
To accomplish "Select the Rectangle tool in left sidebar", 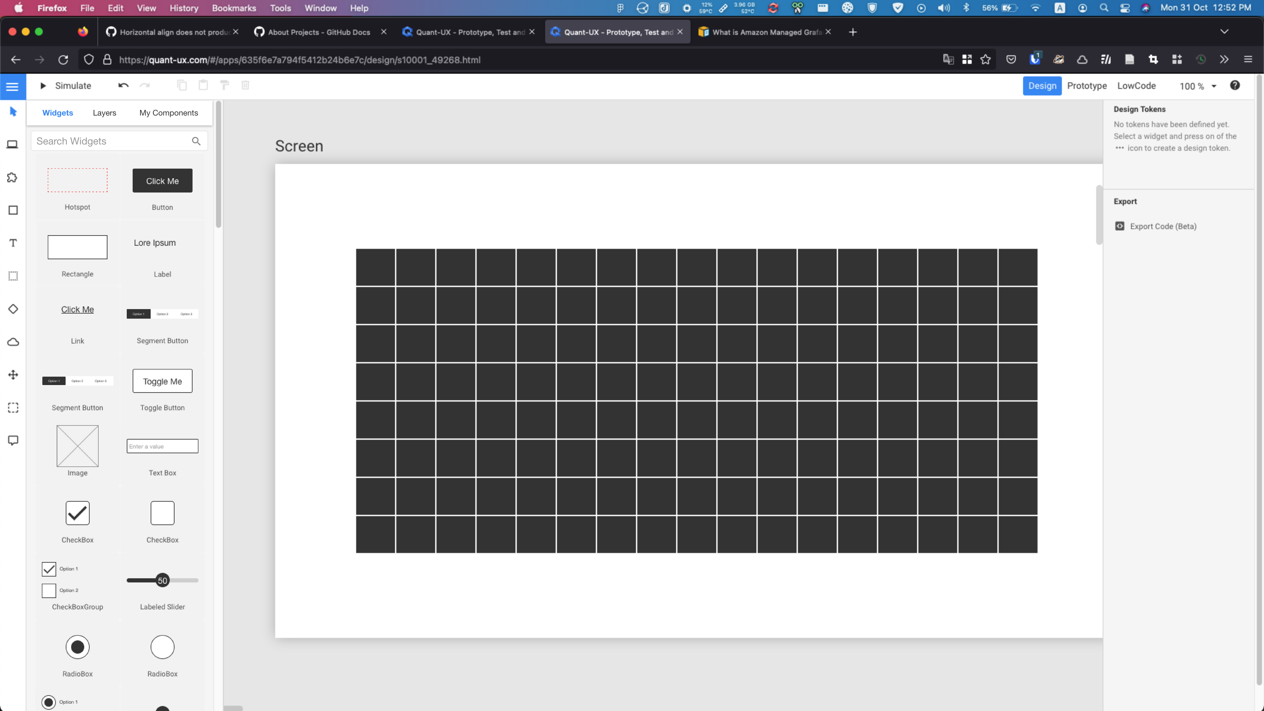I will click(13, 210).
